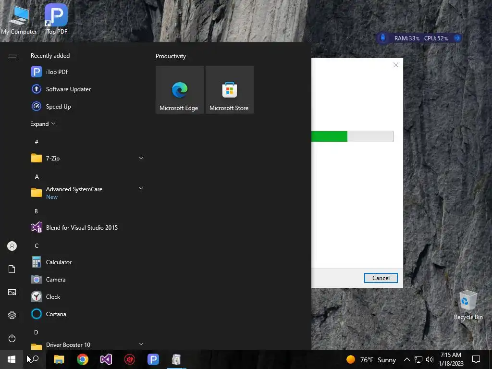The height and width of the screenshot is (369, 492).
Task: Cancel the installation dialog
Action: 381,278
